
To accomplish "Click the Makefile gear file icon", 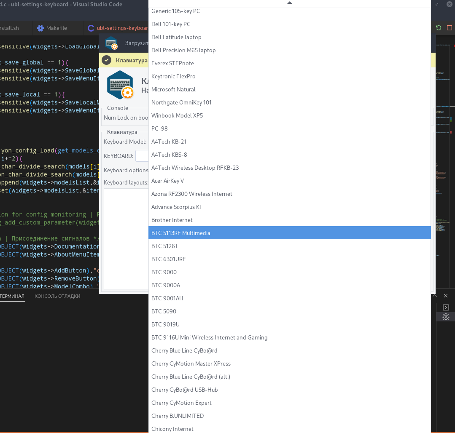I will (40, 28).
